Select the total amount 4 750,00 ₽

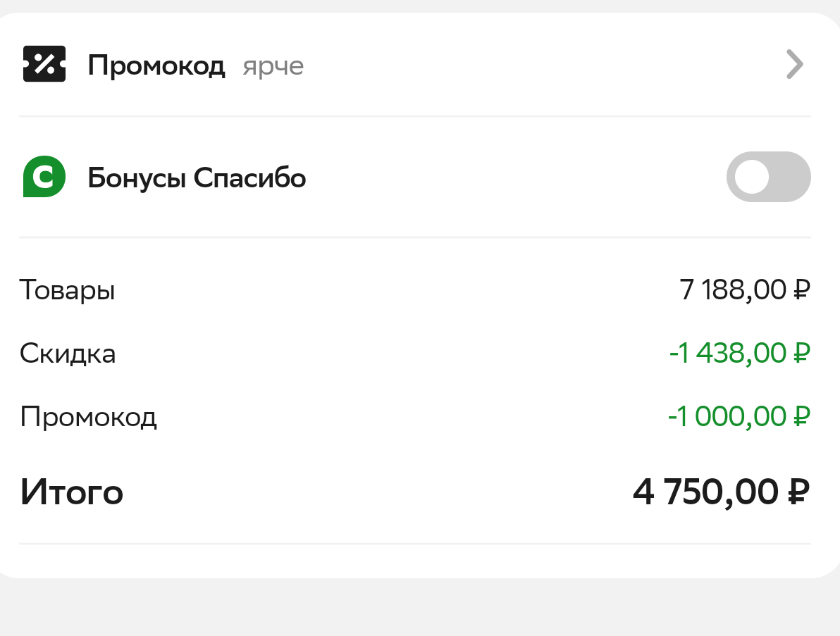[x=721, y=492]
